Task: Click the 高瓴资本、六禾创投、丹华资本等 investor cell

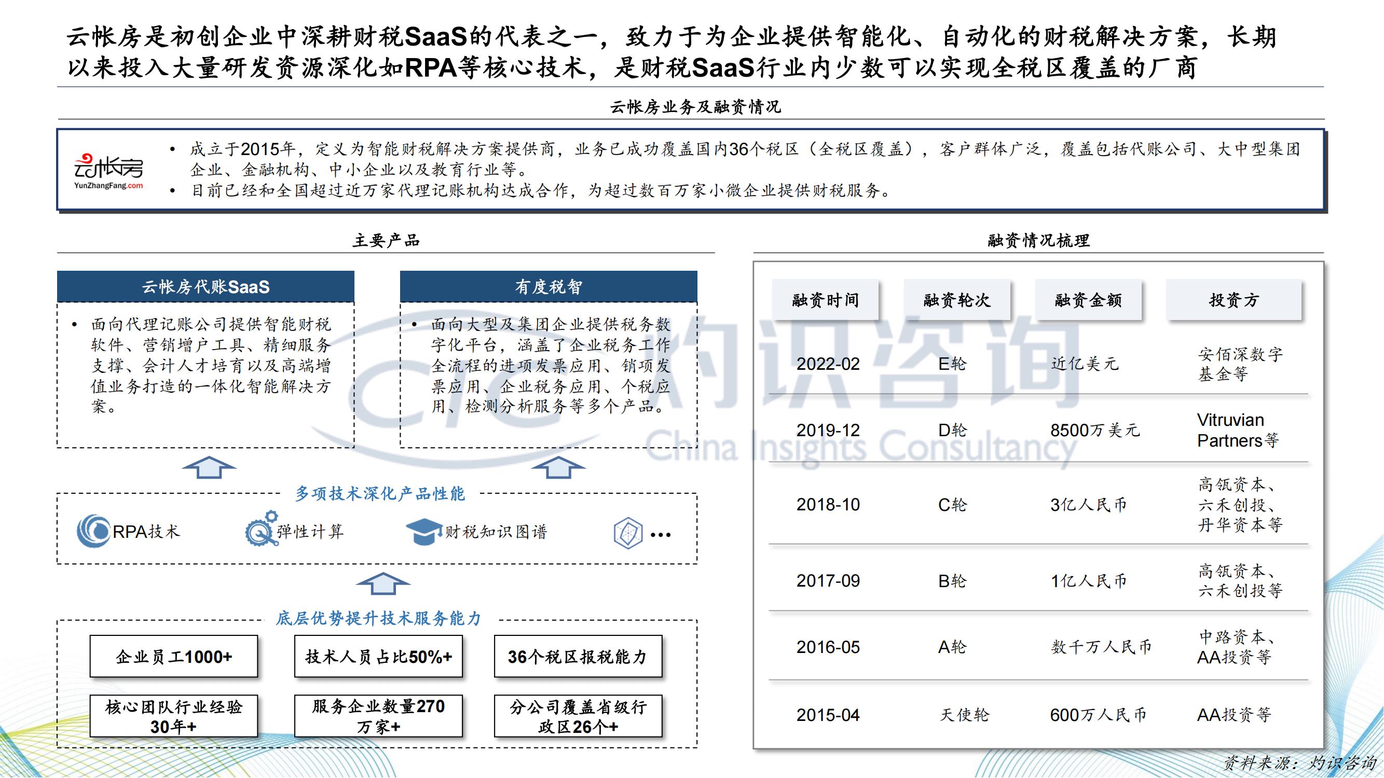Action: [x=1240, y=505]
